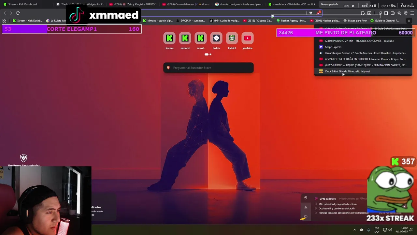The height and width of the screenshot is (235, 417).
Task: Click the VPN shield icon in widget
Action: coord(306,198)
